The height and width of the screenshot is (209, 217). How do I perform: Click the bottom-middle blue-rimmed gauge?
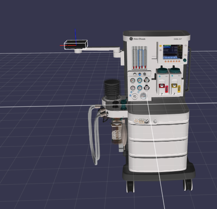[139, 88]
